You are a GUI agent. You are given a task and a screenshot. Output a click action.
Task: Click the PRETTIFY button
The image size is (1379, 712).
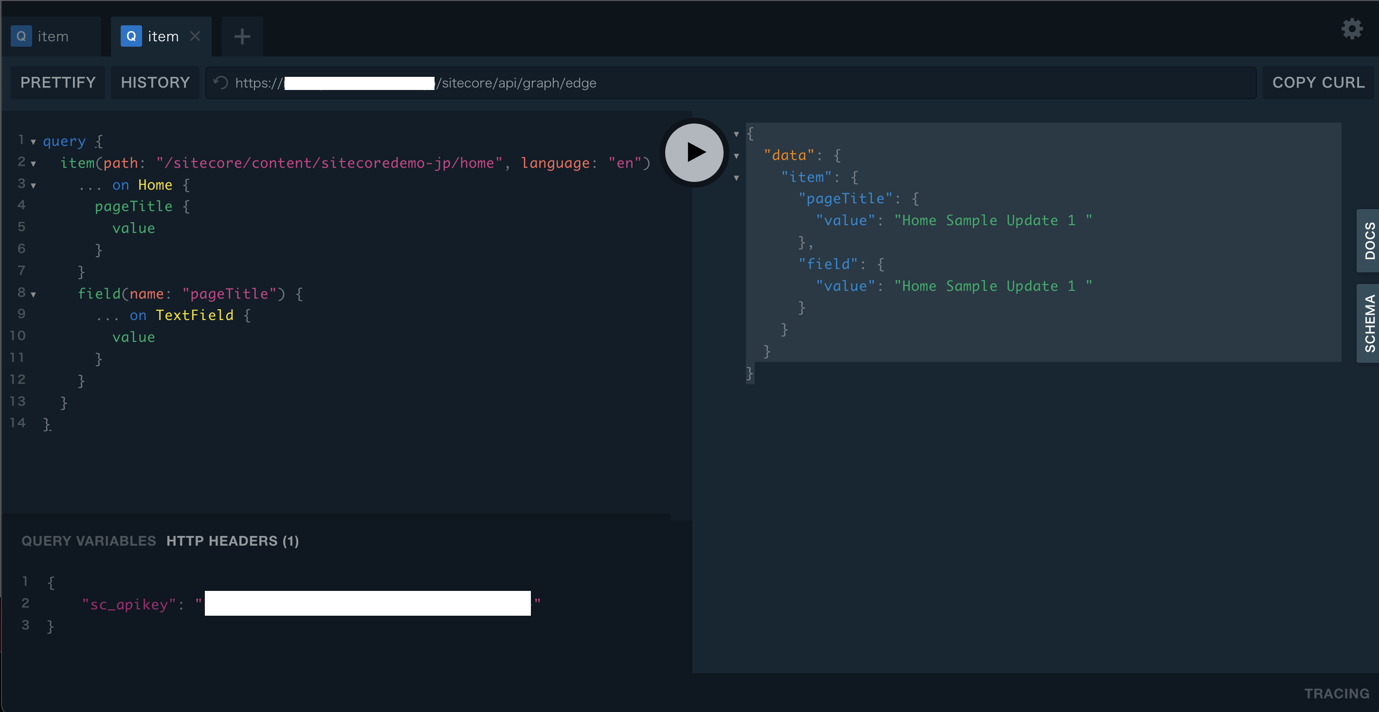tap(58, 82)
